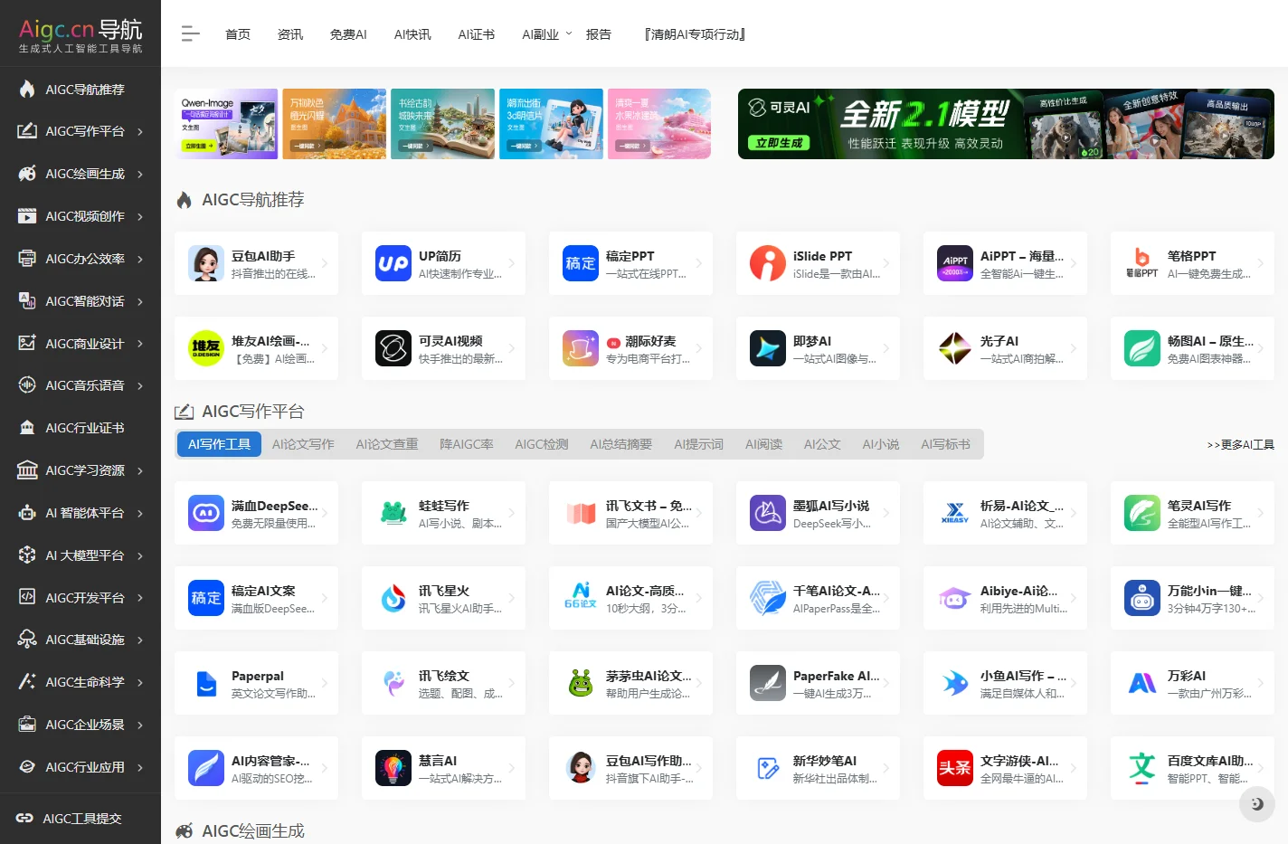Click the 堆友AI绘画 yellow icon
The height and width of the screenshot is (844, 1288).
206,348
